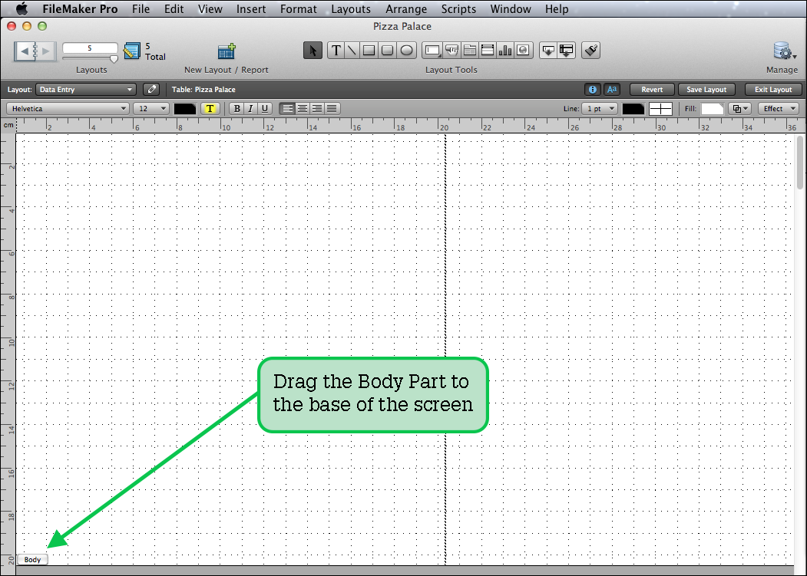Click the Exit Layout button

click(x=773, y=90)
